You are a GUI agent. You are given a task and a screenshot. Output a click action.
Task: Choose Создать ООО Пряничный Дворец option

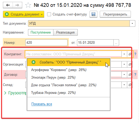69,62
